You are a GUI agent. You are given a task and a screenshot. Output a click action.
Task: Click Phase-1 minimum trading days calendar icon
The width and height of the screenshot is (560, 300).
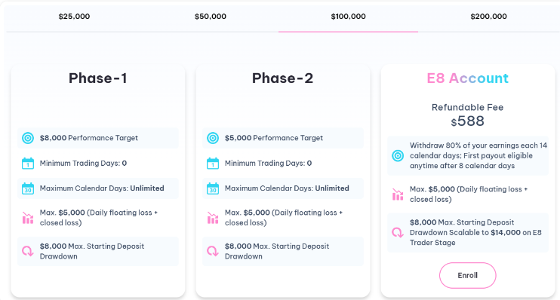tap(28, 164)
